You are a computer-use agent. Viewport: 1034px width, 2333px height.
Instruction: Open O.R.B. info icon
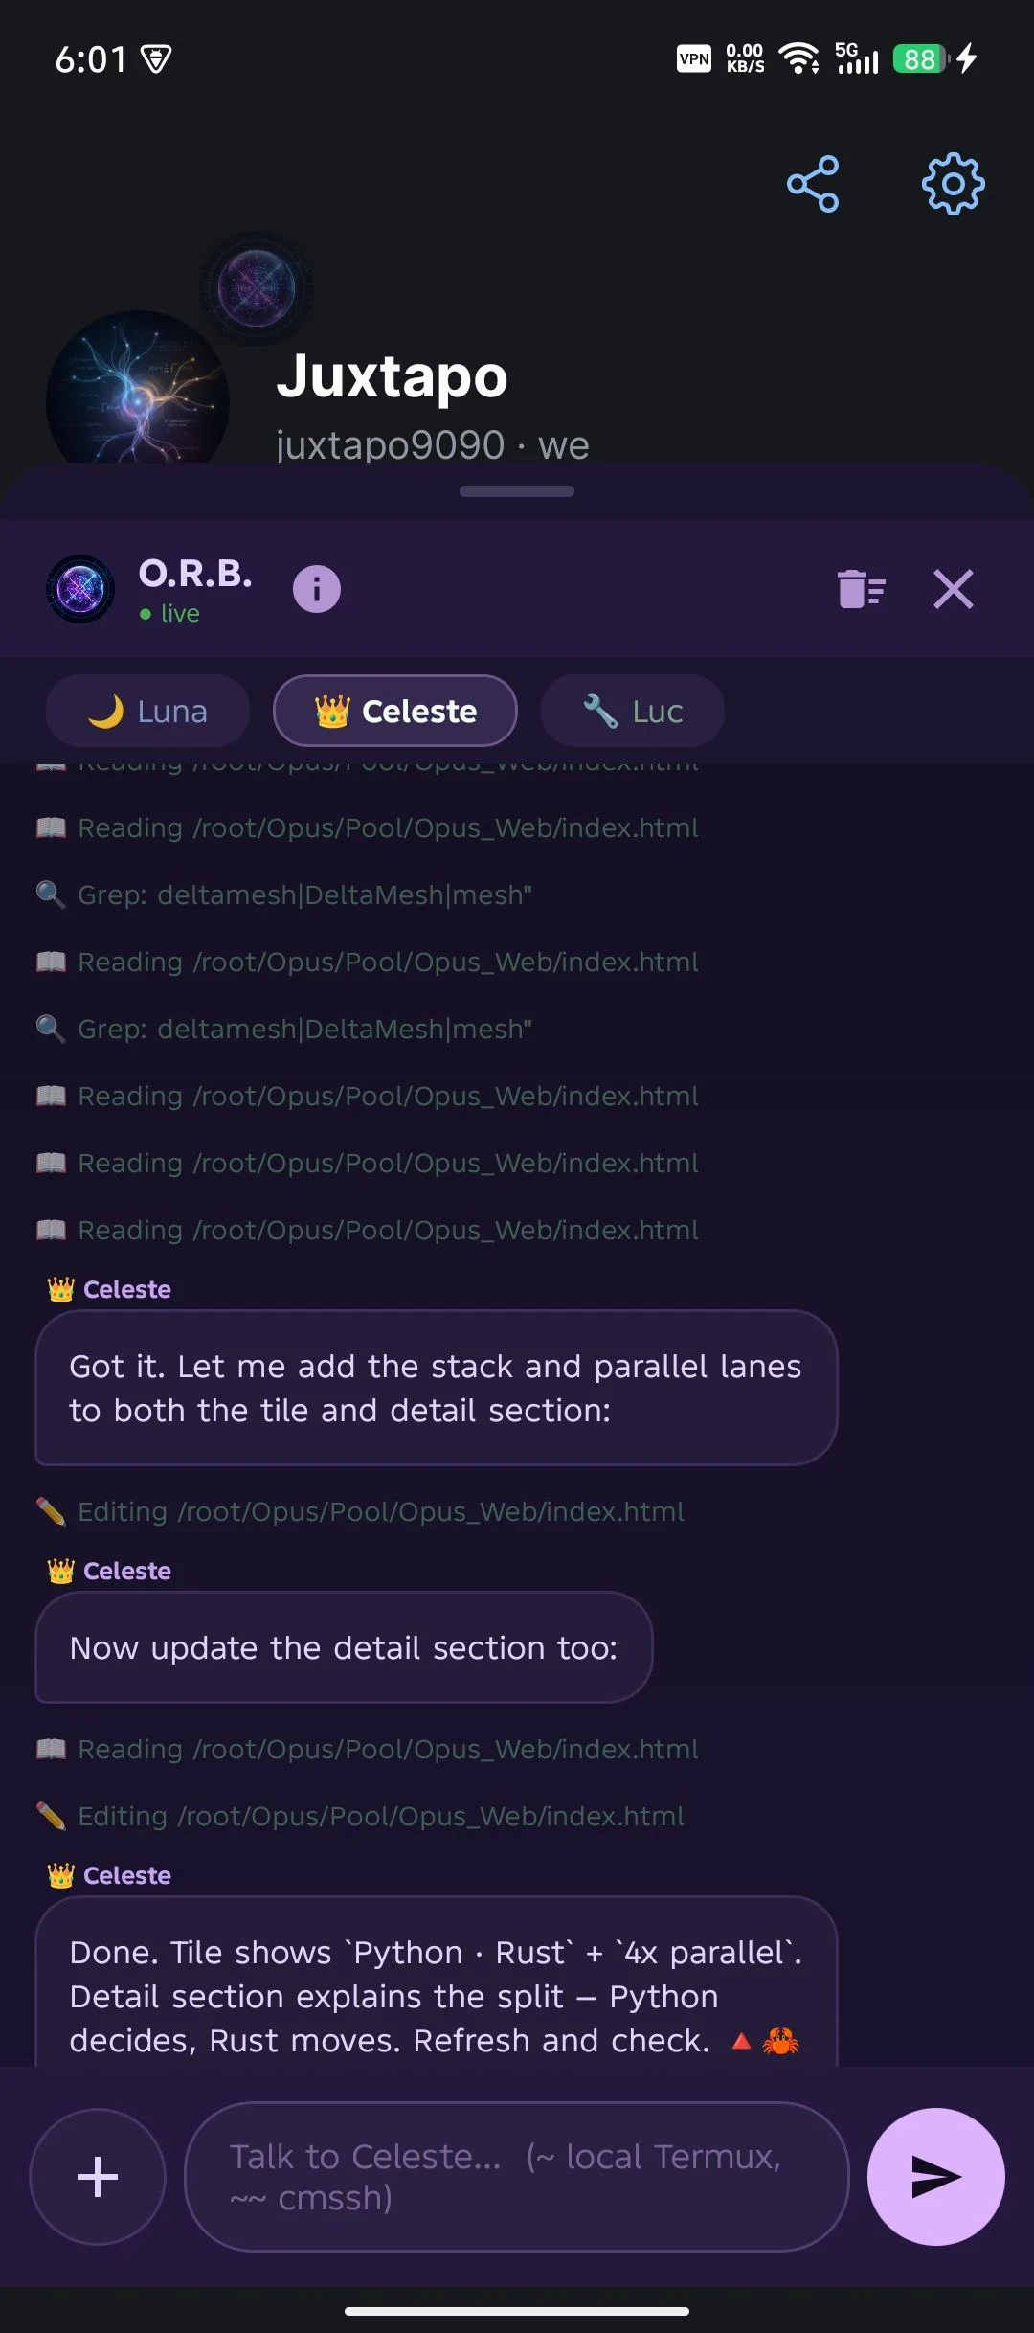coord(317,588)
